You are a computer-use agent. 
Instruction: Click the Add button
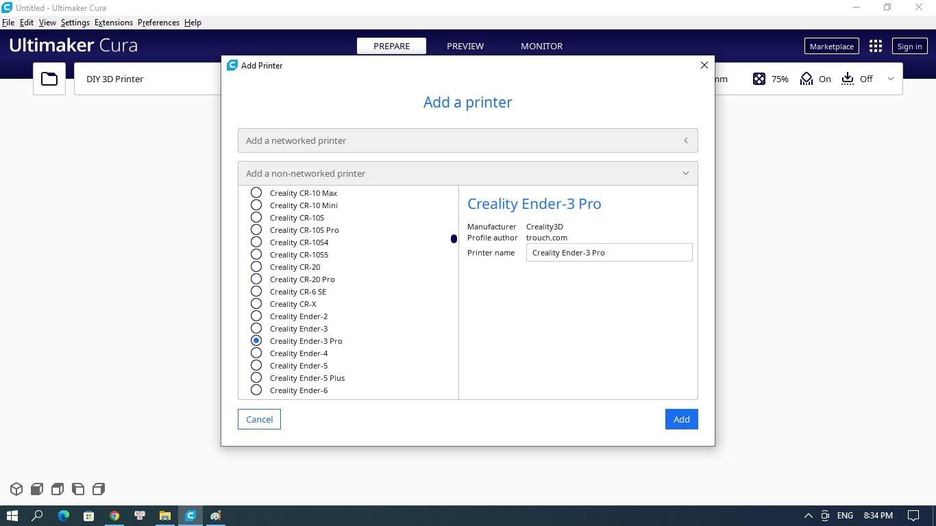pos(681,419)
